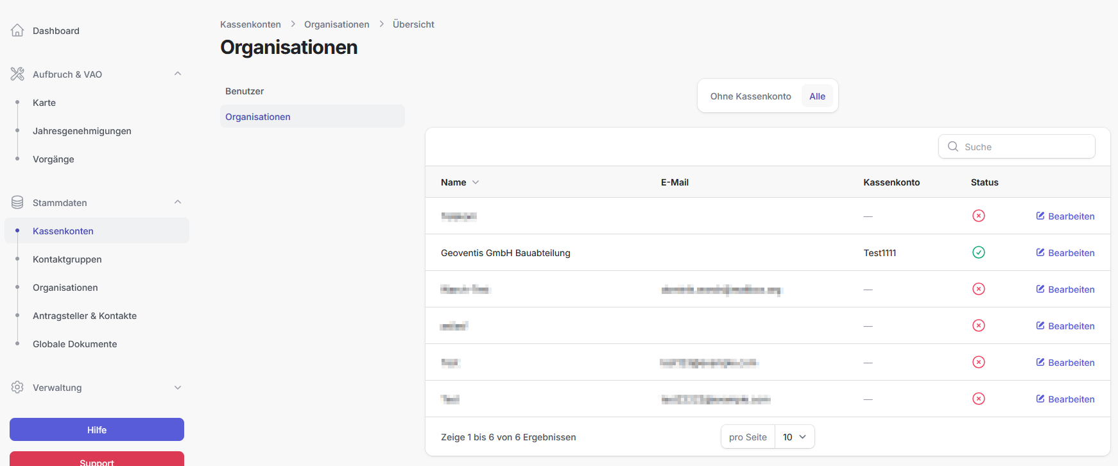Viewport: 1118px width, 466px height.
Task: Click the red status icon in first row
Action: tap(978, 216)
